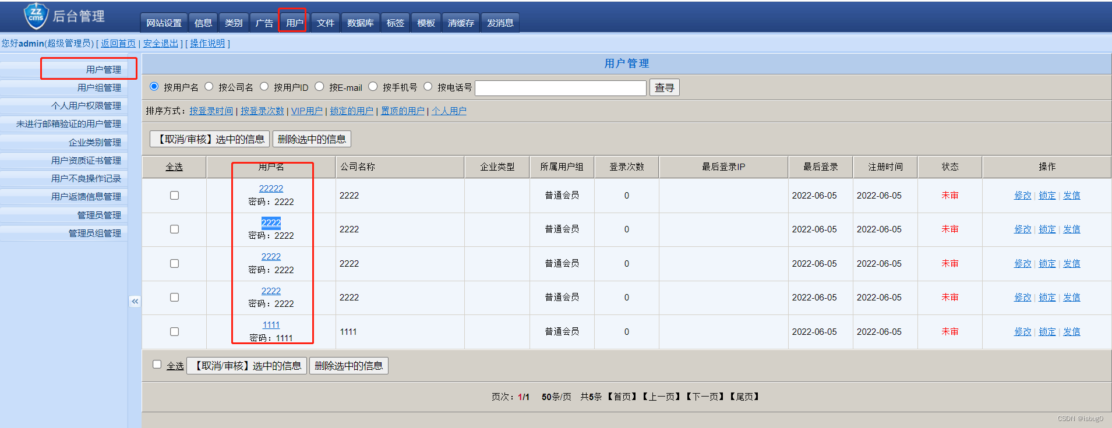The height and width of the screenshot is (428, 1112).
Task: Go to 【下一页】 in pagination
Action: click(x=705, y=397)
